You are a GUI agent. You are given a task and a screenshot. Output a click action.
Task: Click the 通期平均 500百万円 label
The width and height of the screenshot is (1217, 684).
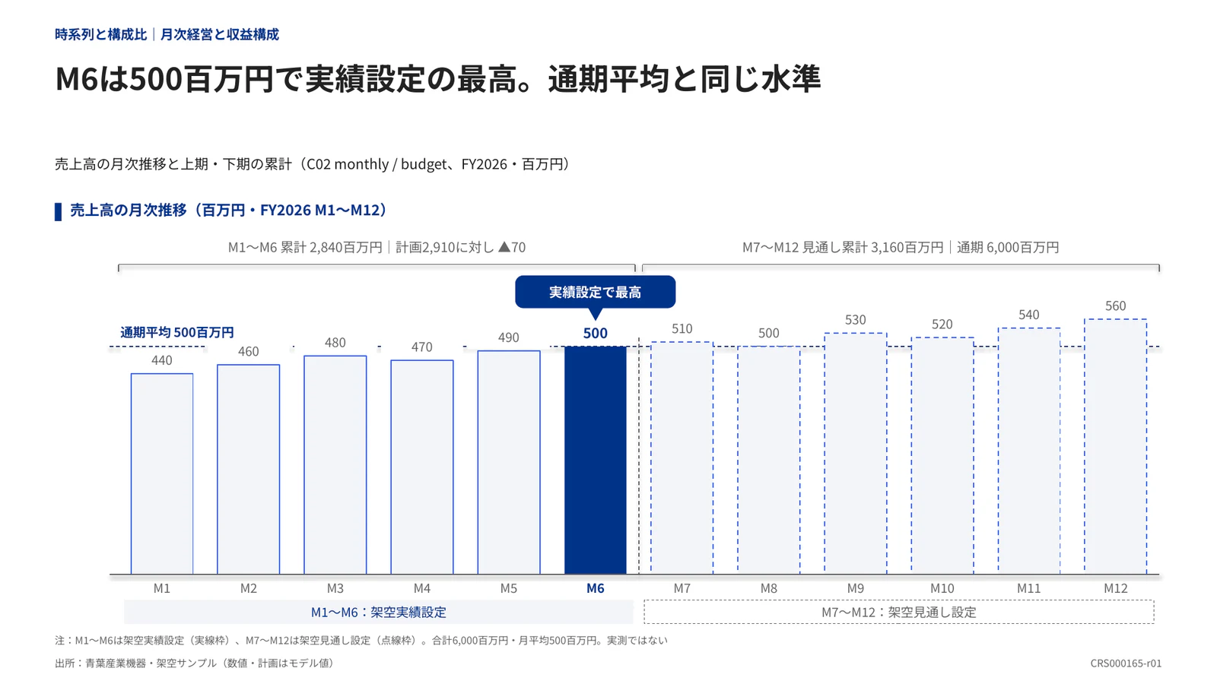[177, 332]
